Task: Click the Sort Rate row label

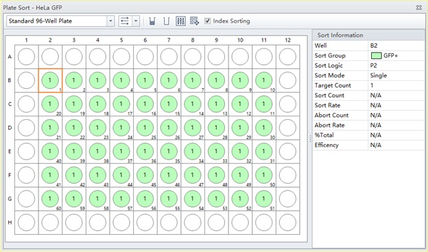Action: 327,105
